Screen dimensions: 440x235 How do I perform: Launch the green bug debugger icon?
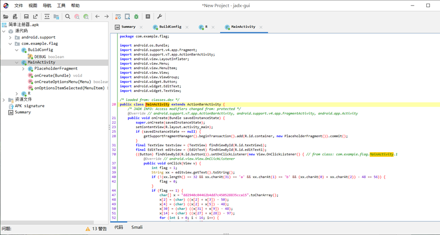coord(136,17)
